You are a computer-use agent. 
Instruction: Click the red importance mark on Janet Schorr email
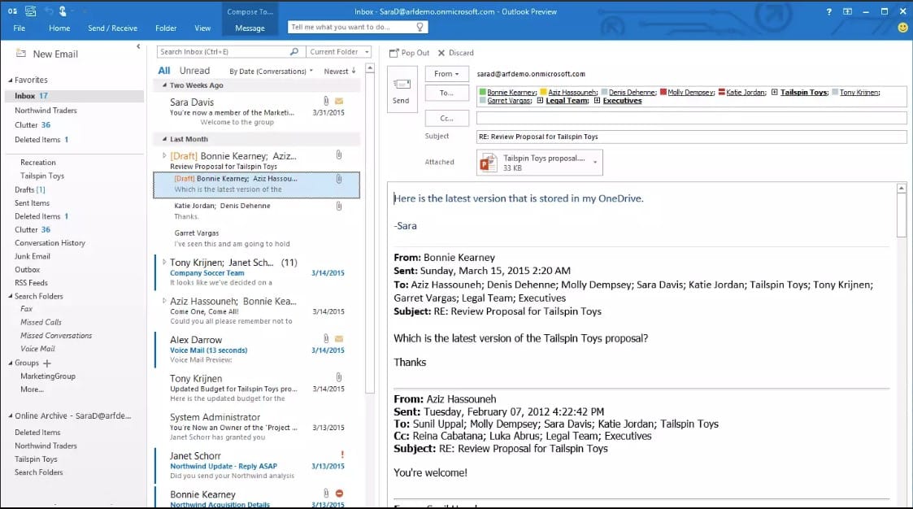click(341, 455)
